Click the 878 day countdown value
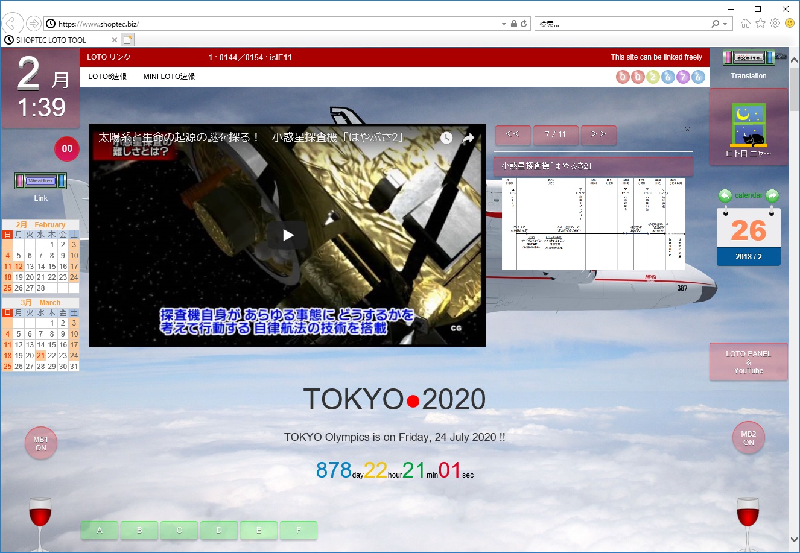Image resolution: width=800 pixels, height=553 pixels. [x=334, y=470]
